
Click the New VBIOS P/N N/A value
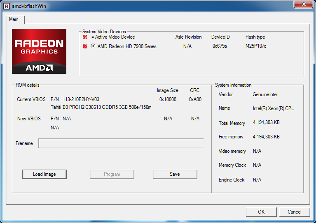(x=67, y=119)
